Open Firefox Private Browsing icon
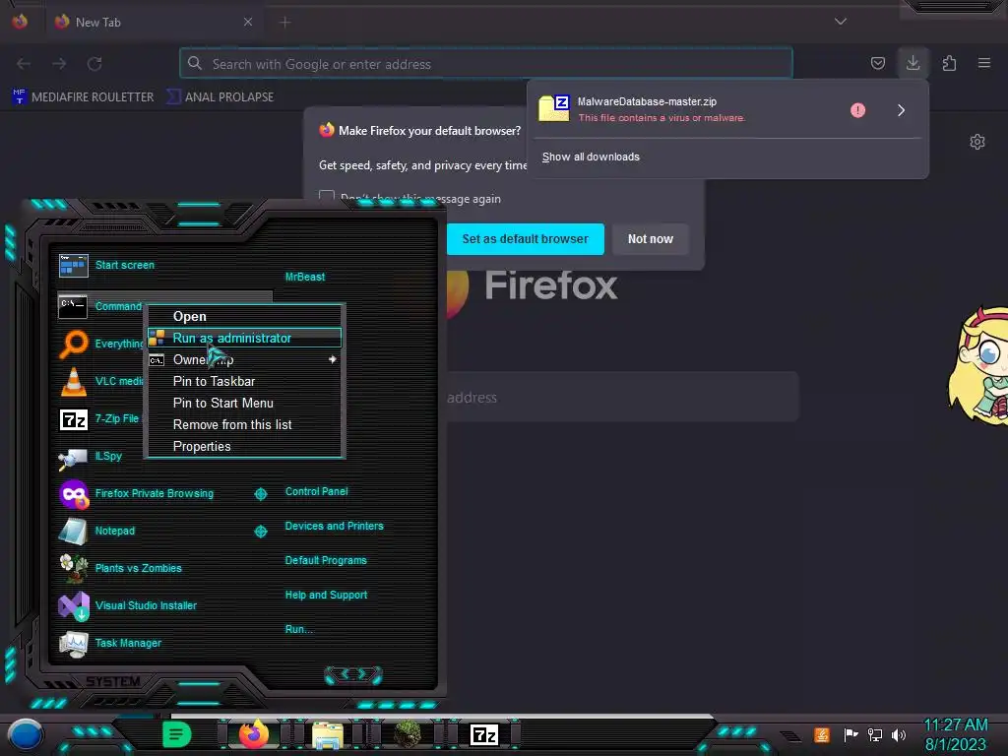1008x756 pixels. [73, 494]
